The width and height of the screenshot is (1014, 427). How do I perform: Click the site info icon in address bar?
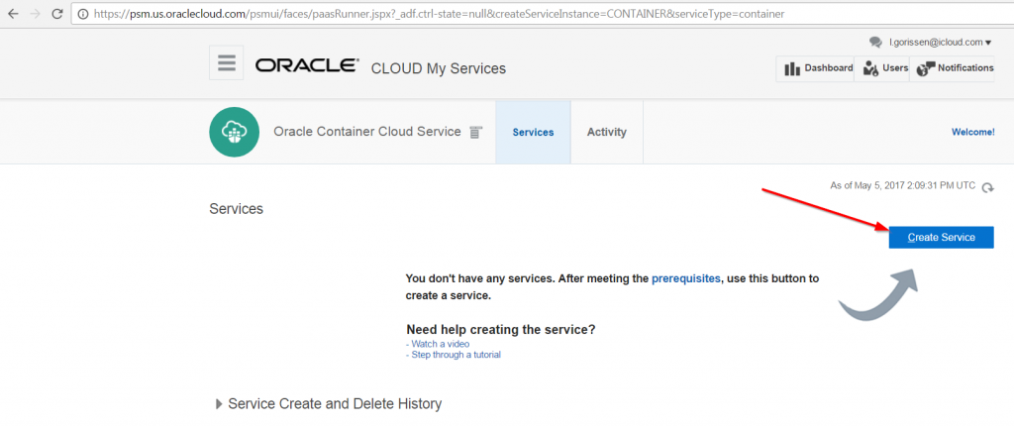[81, 15]
